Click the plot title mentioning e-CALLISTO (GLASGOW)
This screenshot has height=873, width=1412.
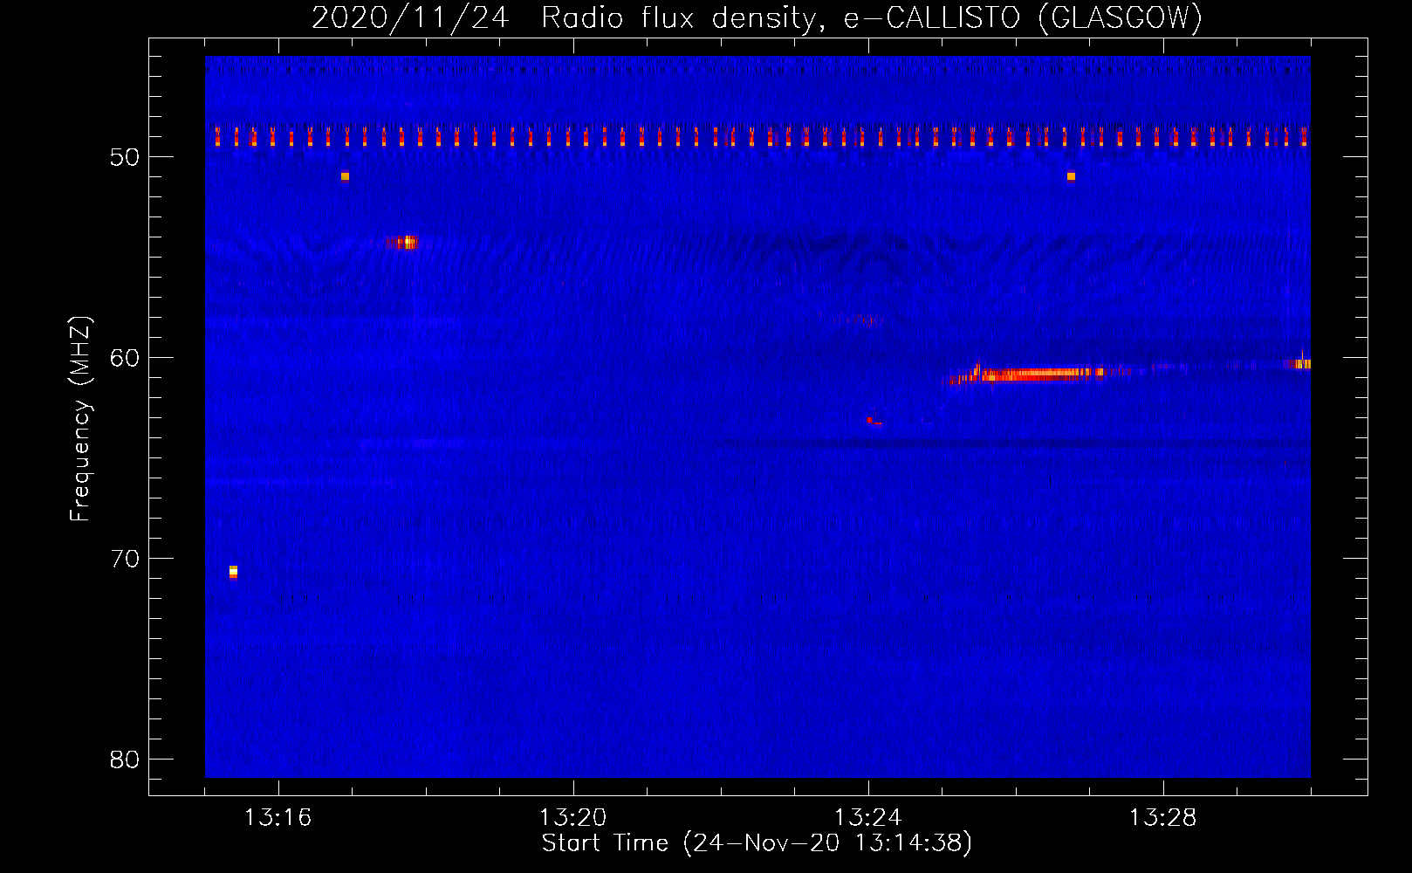pos(757,17)
